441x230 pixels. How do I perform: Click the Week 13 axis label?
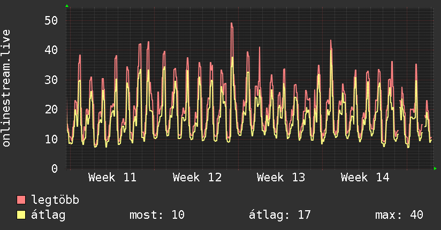(281, 178)
